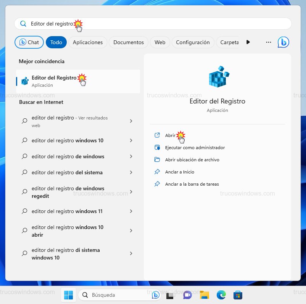Launch Microsoft Store from the taskbar
The width and height of the screenshot is (306, 304).
[x=238, y=295]
